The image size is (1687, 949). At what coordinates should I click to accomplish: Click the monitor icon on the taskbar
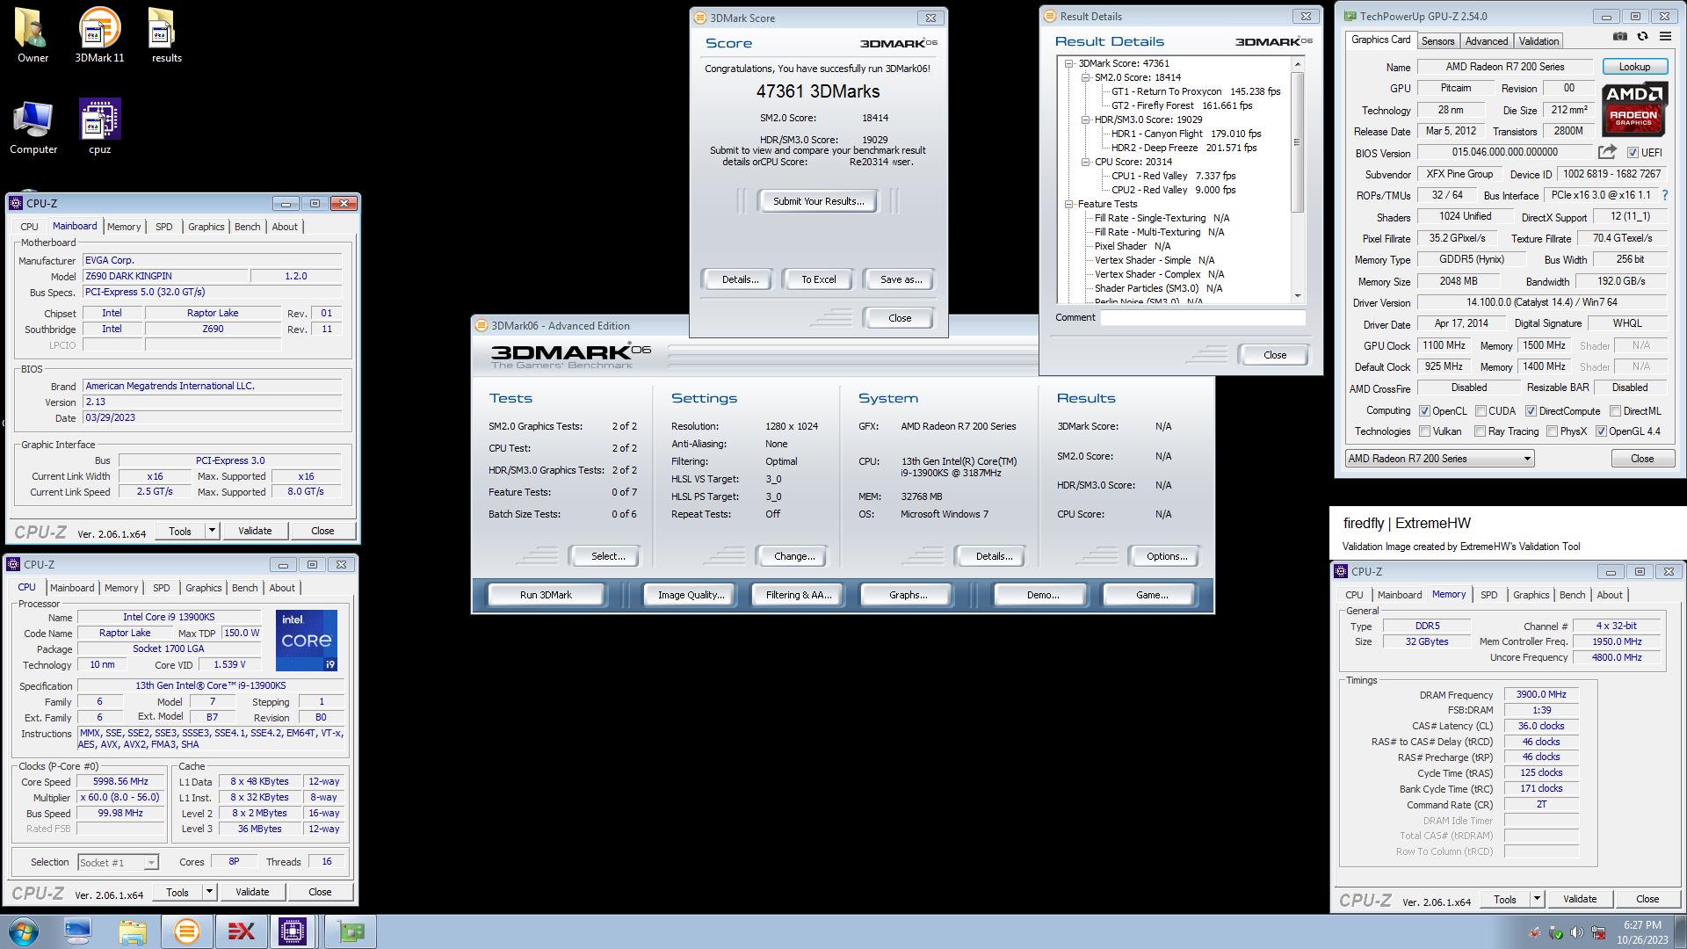(77, 931)
